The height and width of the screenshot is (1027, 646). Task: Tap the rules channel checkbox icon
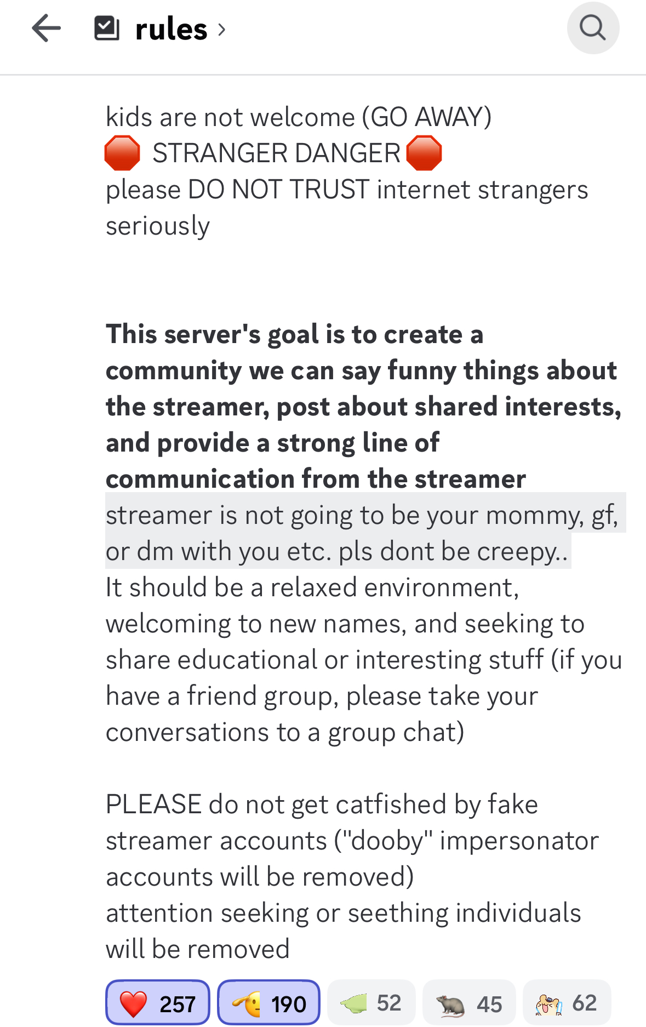point(107,28)
